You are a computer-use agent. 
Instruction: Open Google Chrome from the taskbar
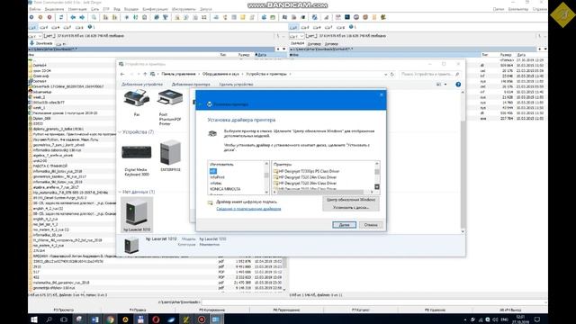point(110,319)
